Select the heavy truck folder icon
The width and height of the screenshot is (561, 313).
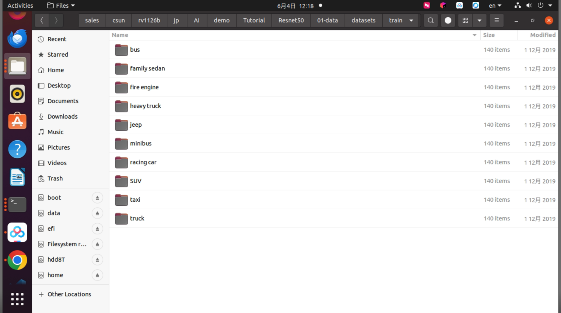coord(121,106)
